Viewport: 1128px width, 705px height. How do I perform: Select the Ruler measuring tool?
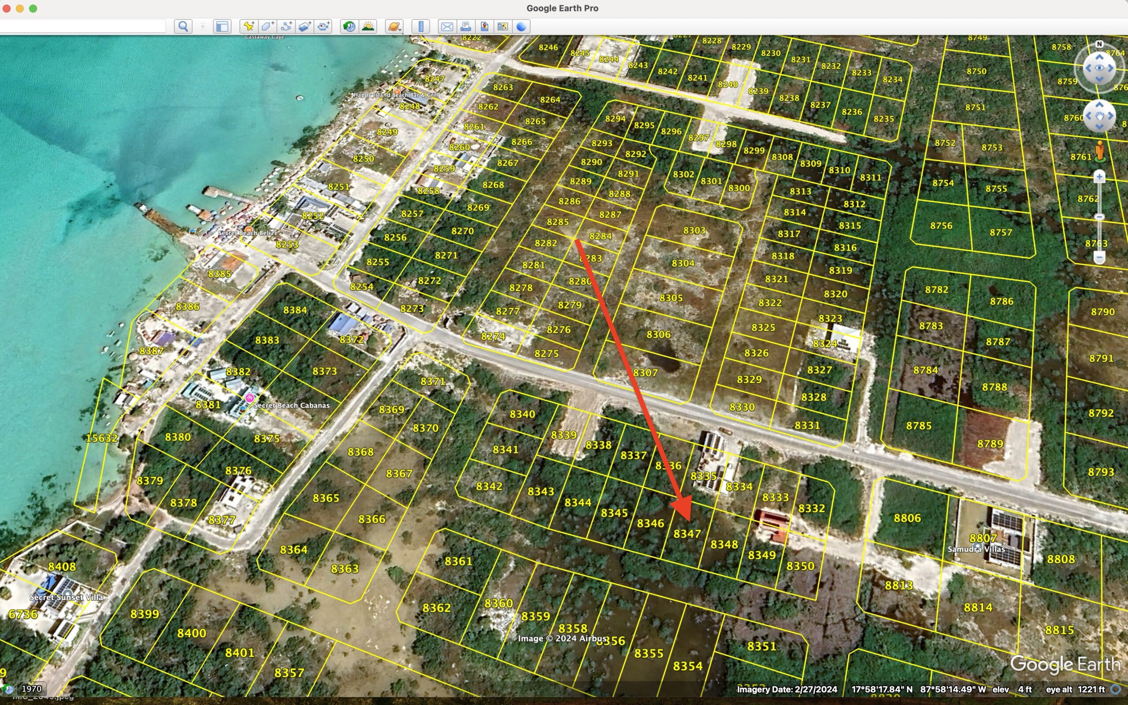(420, 26)
